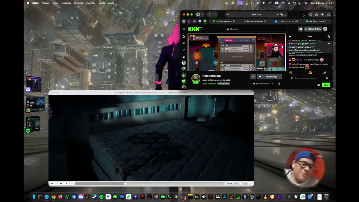Click the Obter KICKs button
Screen dimensions: 359x202
(x=313, y=29)
